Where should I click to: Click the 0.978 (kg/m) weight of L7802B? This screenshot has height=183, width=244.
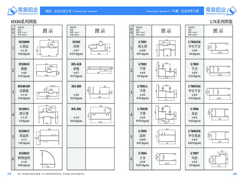coord(143,121)
